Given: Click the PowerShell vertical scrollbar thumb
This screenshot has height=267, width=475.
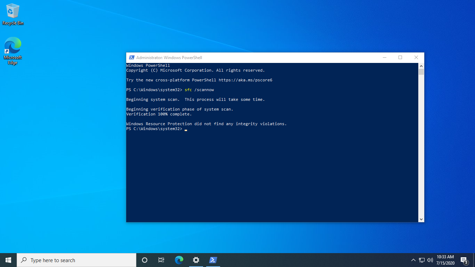Looking at the screenshot, I should tap(421, 72).
